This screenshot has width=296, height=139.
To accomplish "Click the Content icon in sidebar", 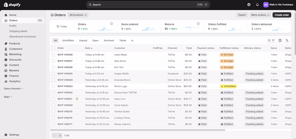I will click(x=6, y=65).
